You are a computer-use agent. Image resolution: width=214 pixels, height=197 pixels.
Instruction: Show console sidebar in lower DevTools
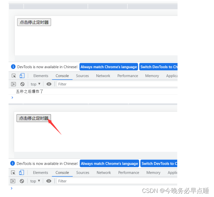[x=13, y=181]
